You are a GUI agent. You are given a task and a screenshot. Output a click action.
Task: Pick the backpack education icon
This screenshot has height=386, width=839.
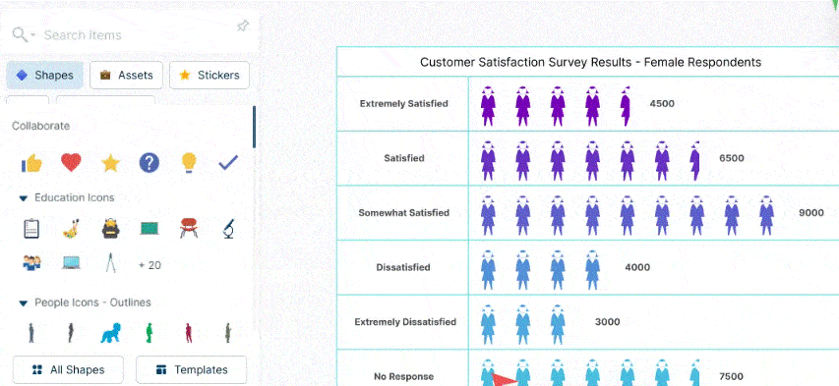(111, 229)
